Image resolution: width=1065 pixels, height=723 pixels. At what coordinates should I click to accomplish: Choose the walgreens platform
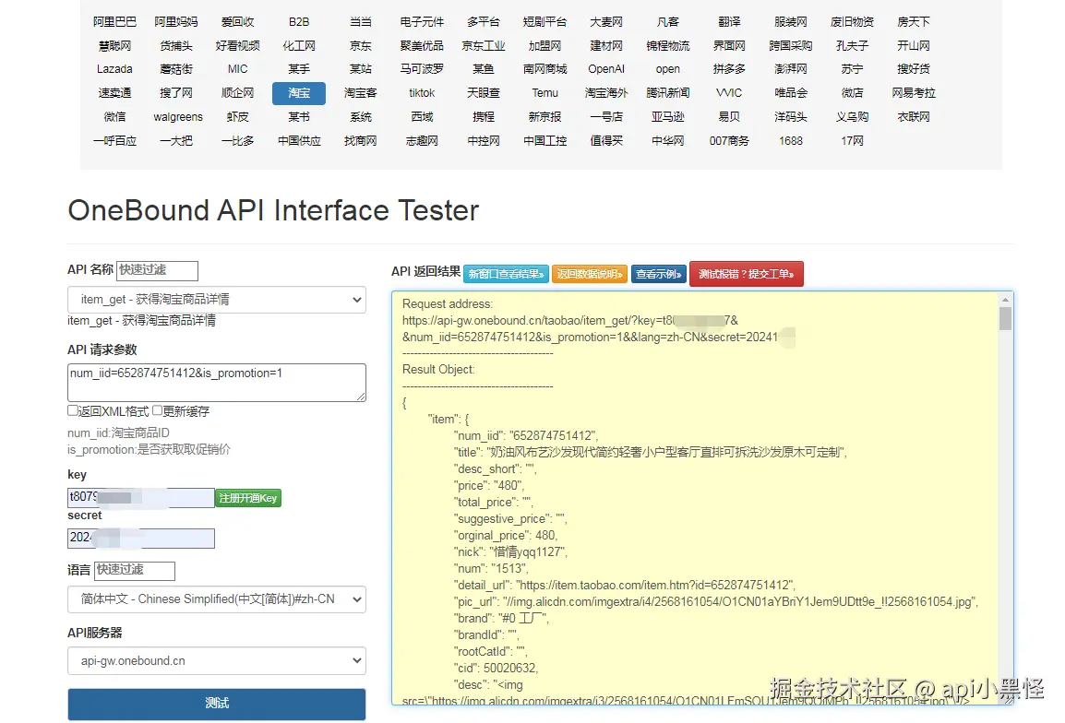click(x=178, y=117)
